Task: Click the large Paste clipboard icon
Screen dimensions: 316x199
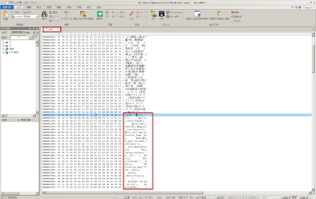Action: pos(5,14)
